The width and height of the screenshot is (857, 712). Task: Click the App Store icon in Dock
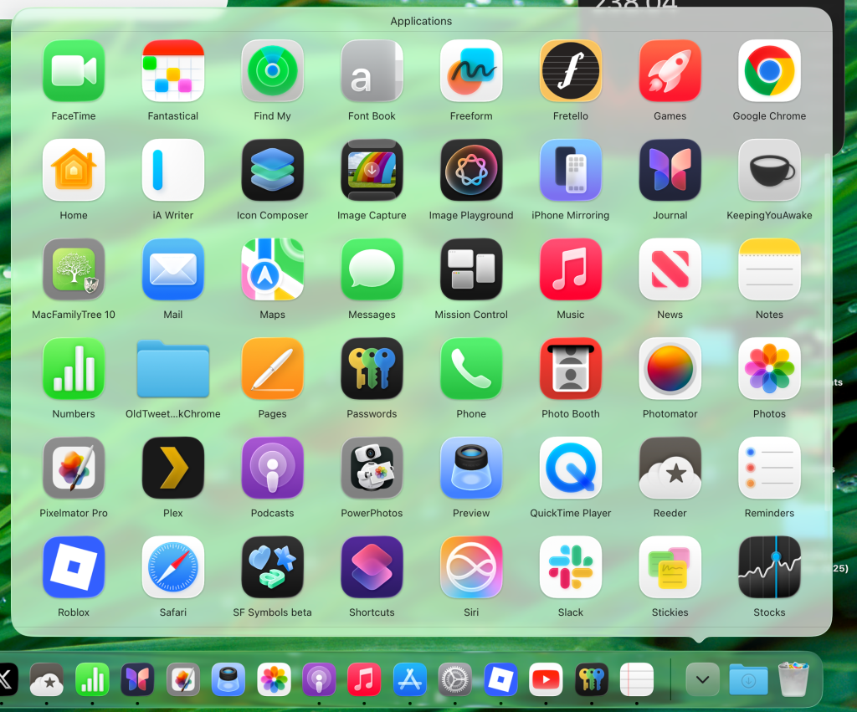point(410,679)
